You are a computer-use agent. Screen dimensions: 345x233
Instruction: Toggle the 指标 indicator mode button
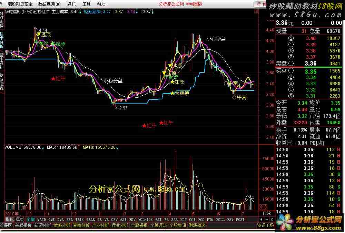click(9, 220)
